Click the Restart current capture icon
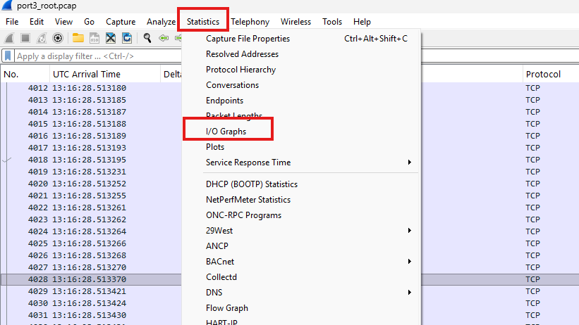Viewport: 579px width, 325px height. (42, 38)
